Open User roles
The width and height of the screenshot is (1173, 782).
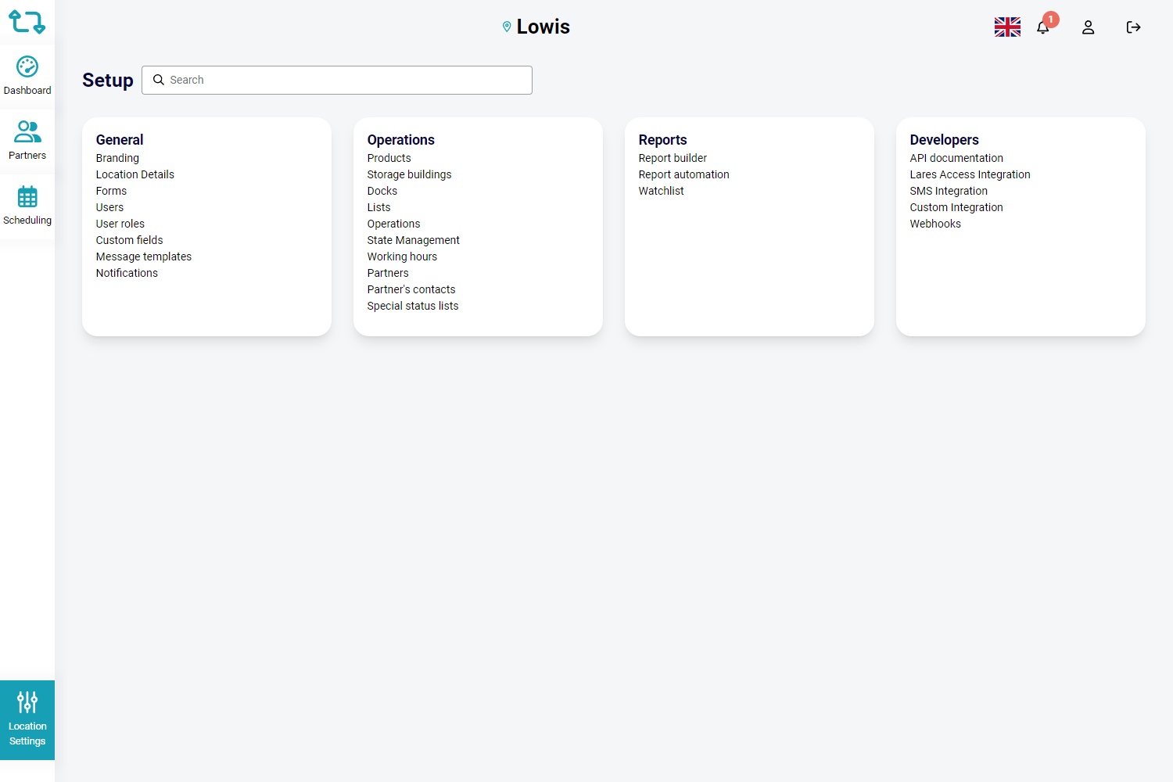pyautogui.click(x=120, y=224)
